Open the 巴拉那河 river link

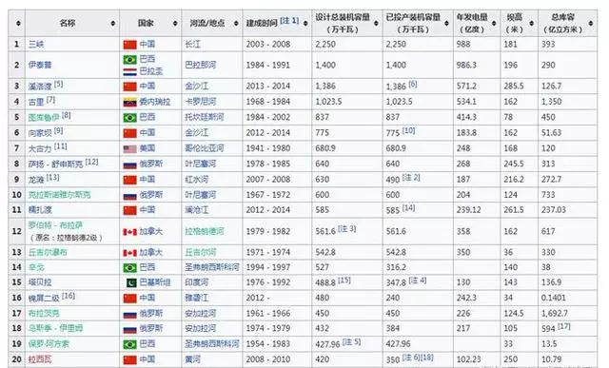[201, 65]
